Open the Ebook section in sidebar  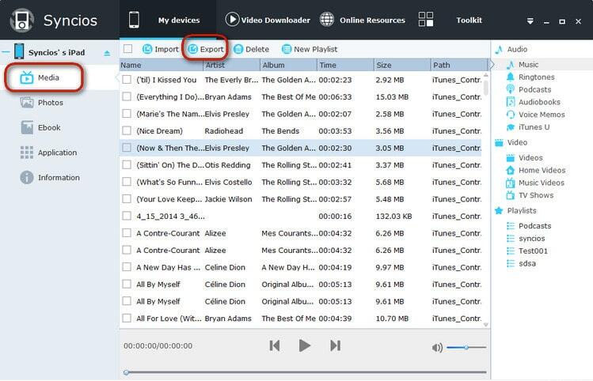[x=48, y=127]
